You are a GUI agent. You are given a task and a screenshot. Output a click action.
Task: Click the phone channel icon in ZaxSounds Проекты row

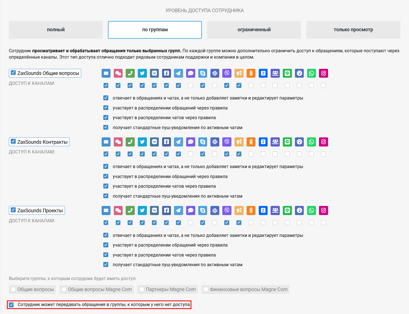click(130, 210)
